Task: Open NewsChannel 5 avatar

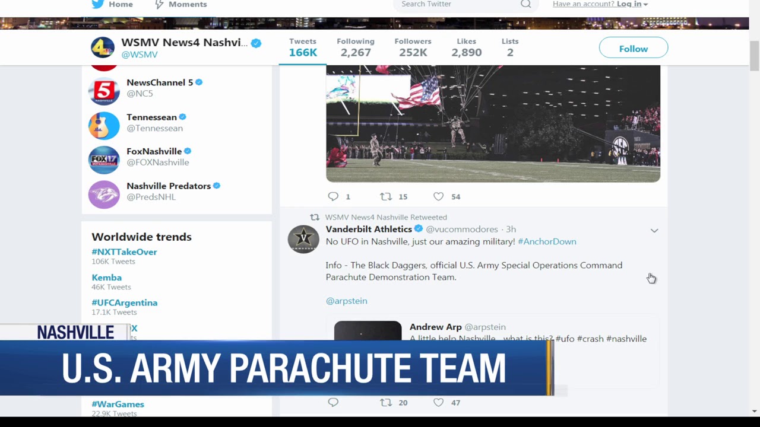Action: coord(104,91)
